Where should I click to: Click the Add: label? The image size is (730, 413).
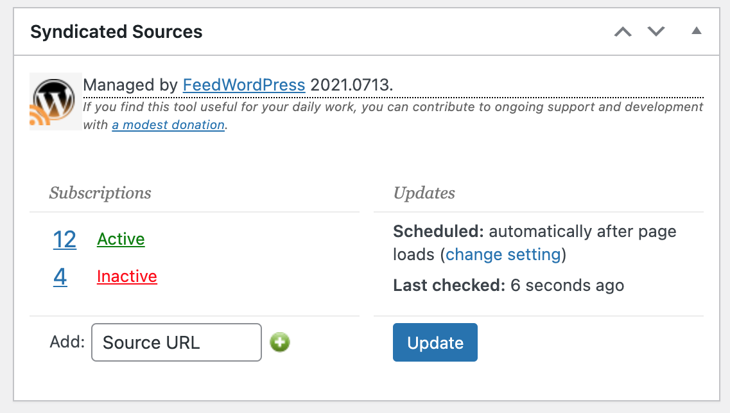point(67,342)
